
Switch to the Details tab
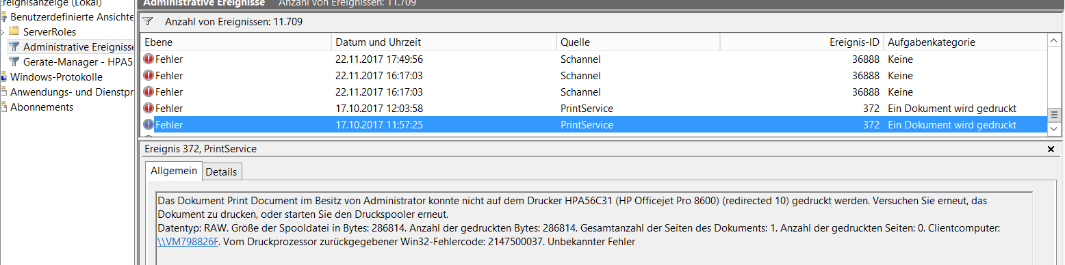tap(221, 171)
